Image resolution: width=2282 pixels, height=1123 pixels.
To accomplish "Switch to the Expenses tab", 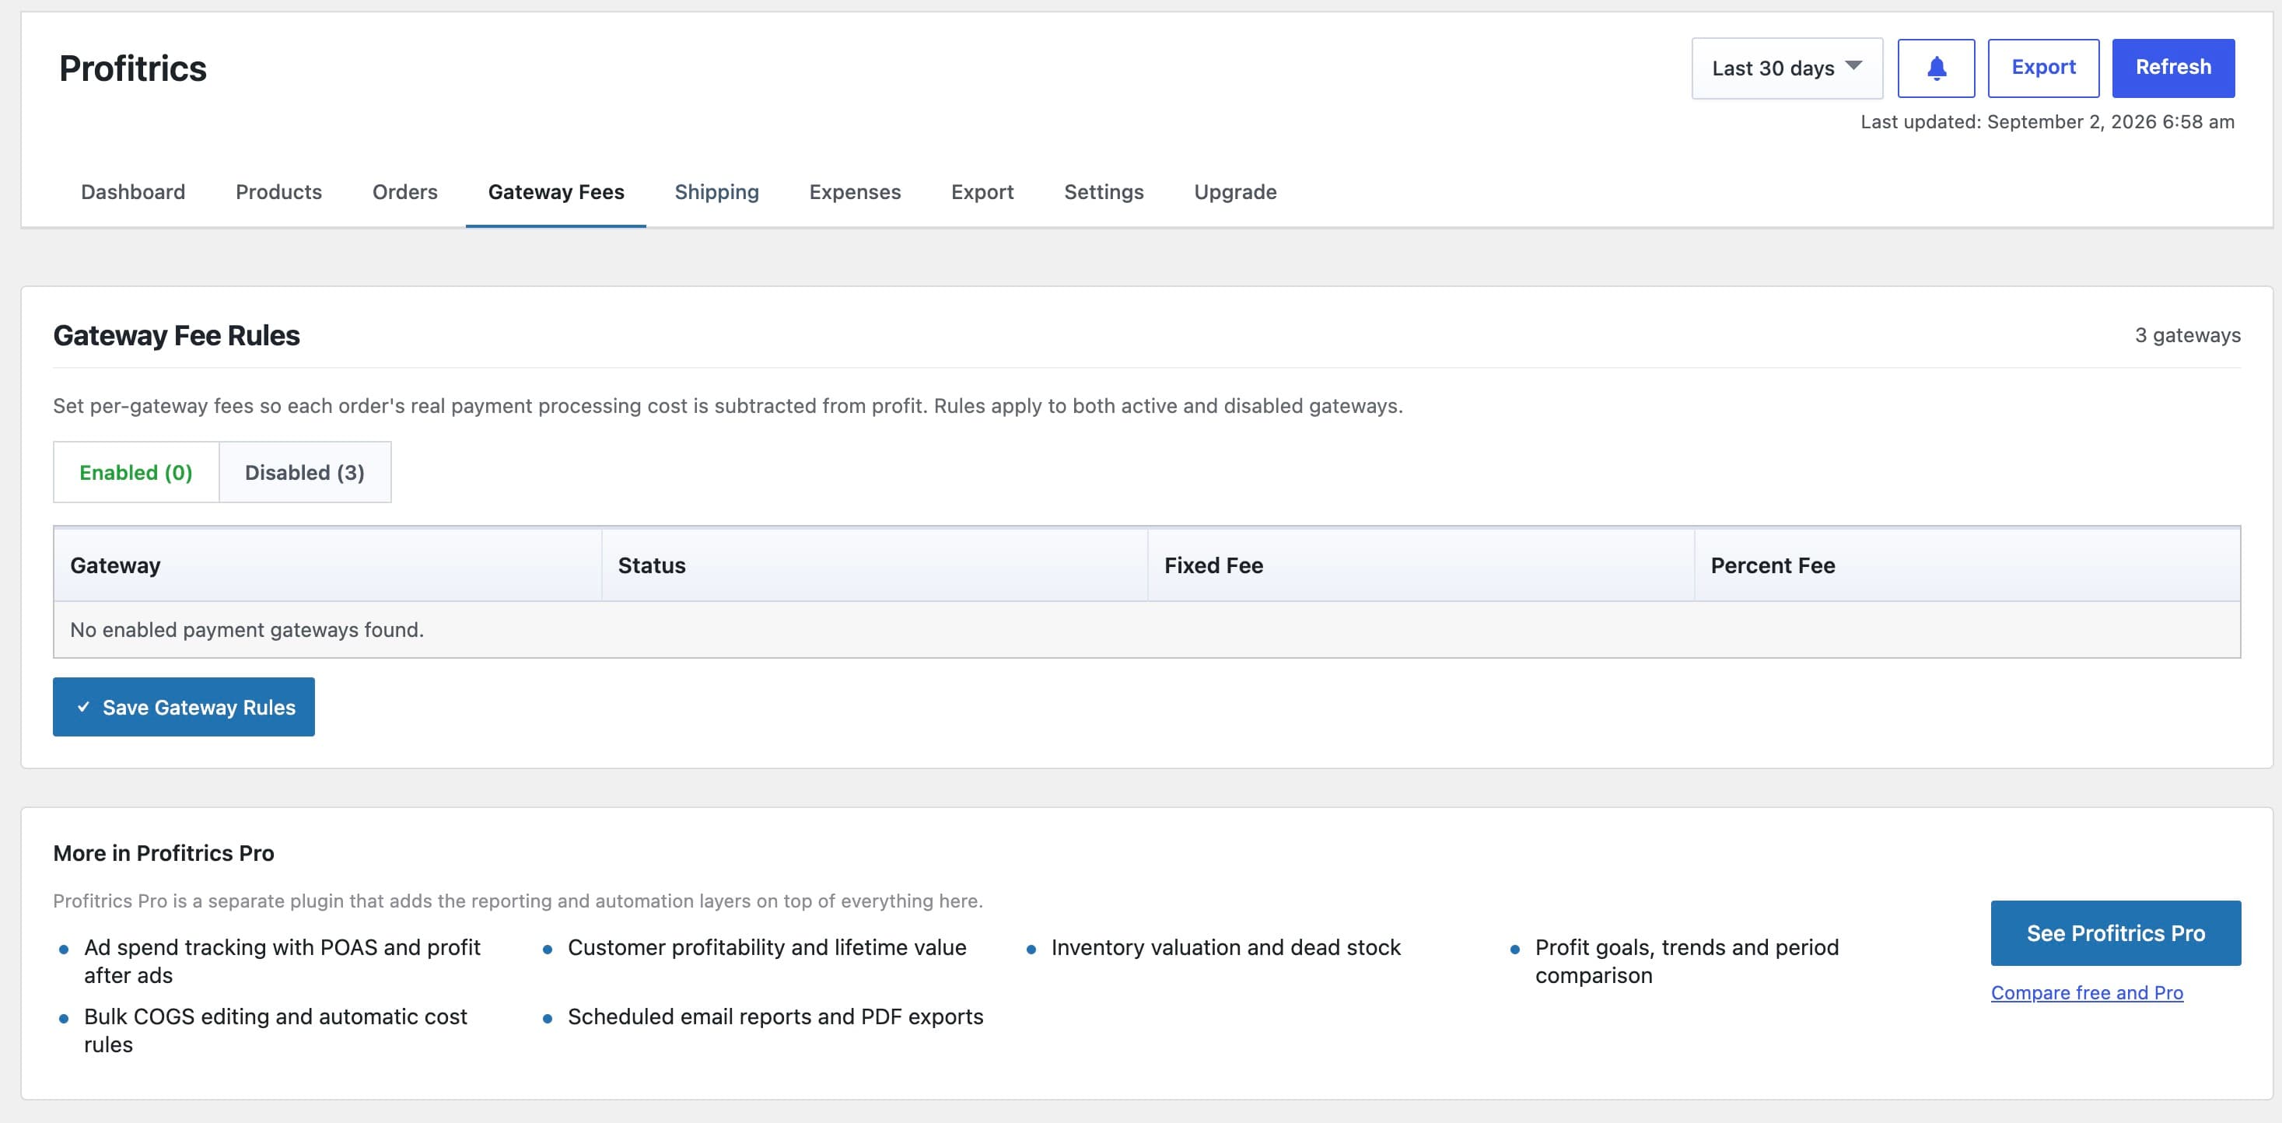I will pos(855,192).
